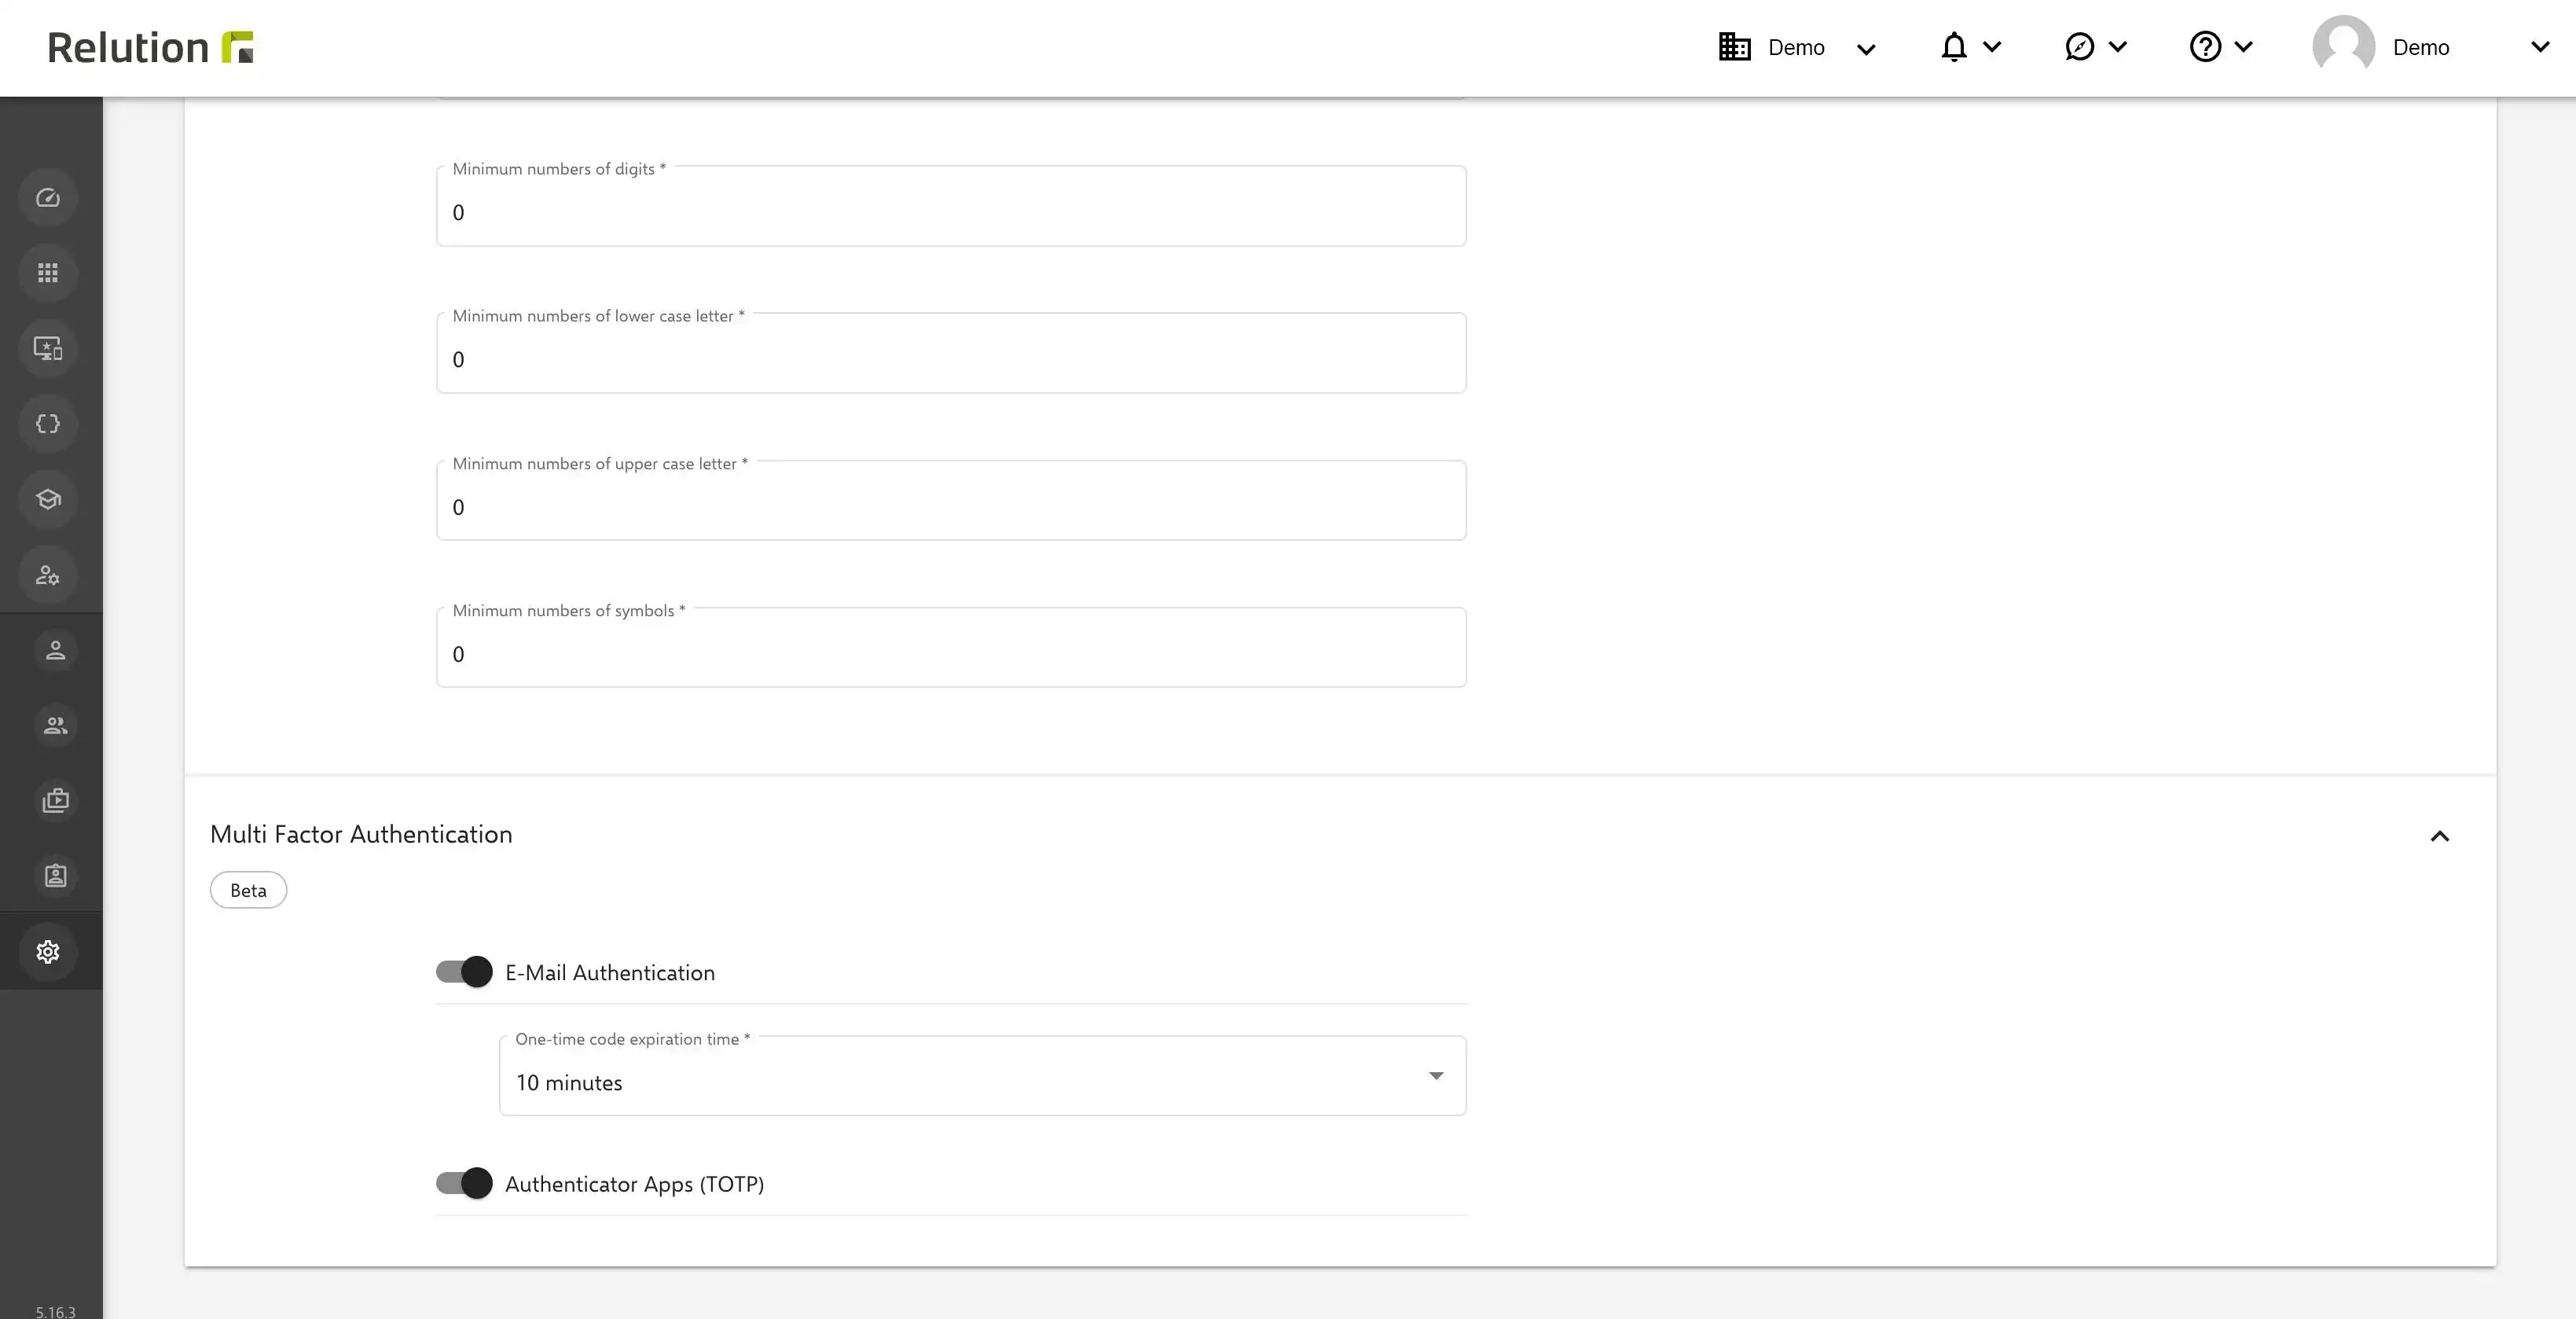Viewport: 2576px width, 1319px height.
Task: Open One-time code expiration time dropdown
Action: click(982, 1076)
